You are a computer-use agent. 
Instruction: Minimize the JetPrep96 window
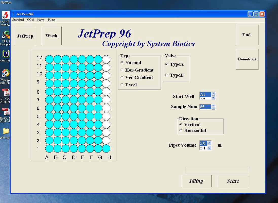click(250, 14)
